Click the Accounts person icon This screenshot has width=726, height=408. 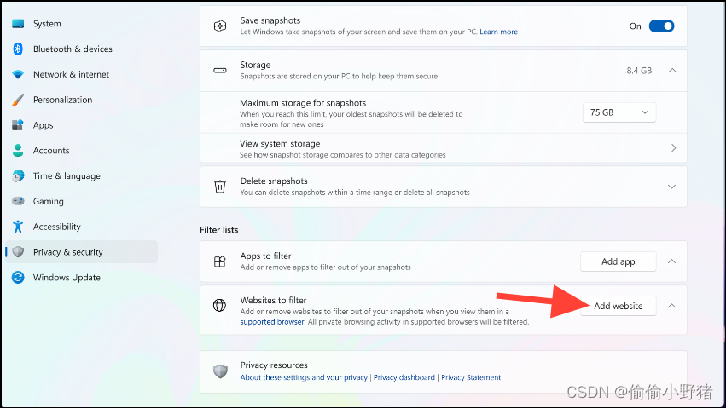(18, 150)
